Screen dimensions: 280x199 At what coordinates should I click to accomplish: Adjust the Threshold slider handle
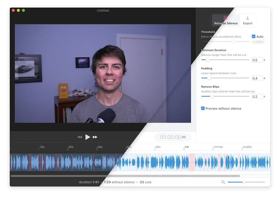233,41
